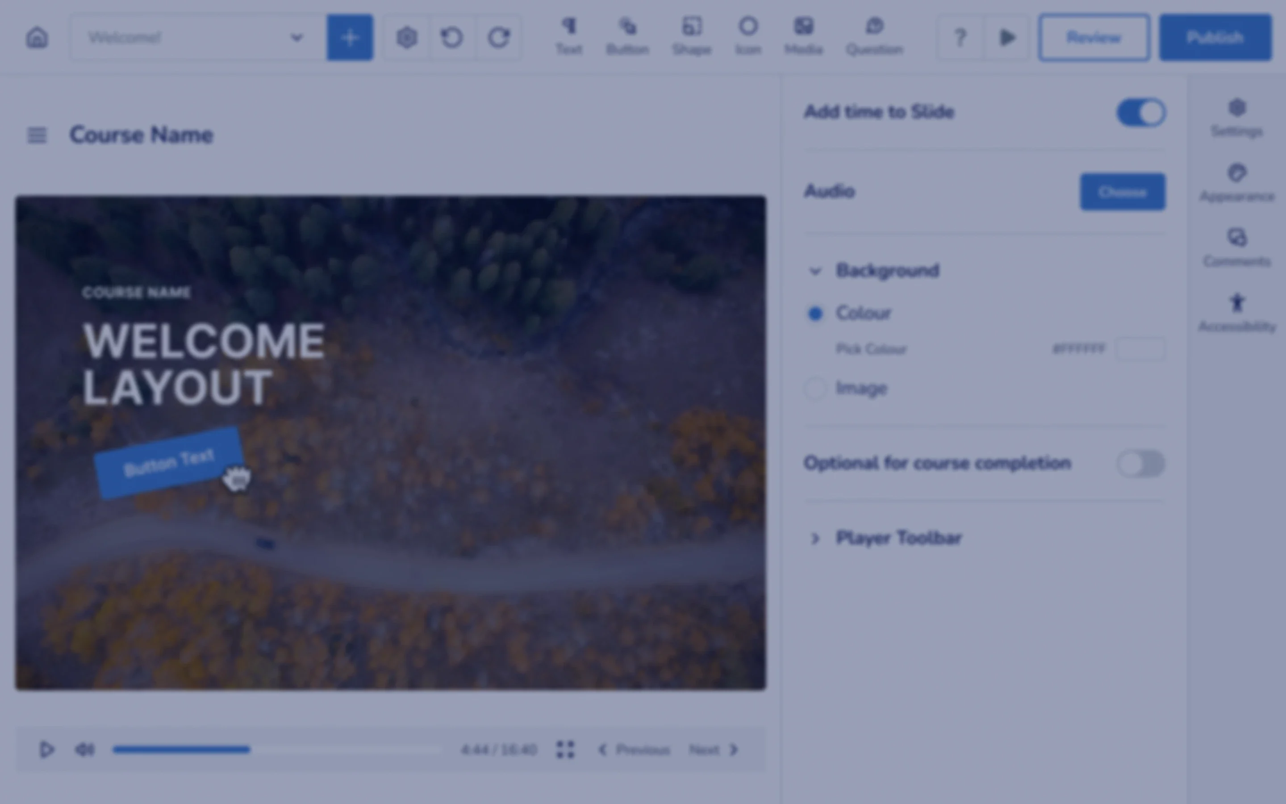Screen dimensions: 1286x804
Task: Switch to the Appearance panel
Action: coord(1237,174)
